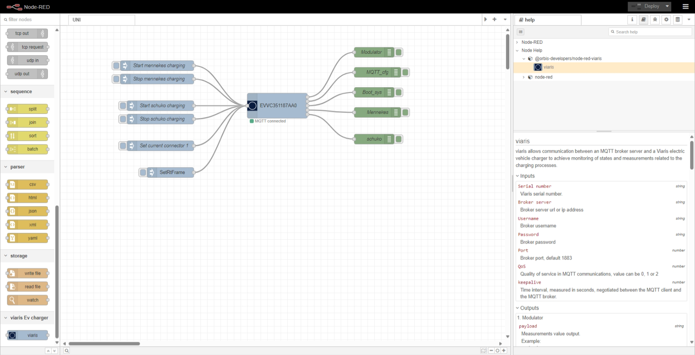Select the tcp request palette node
This screenshot has width=695, height=355.
pos(27,47)
